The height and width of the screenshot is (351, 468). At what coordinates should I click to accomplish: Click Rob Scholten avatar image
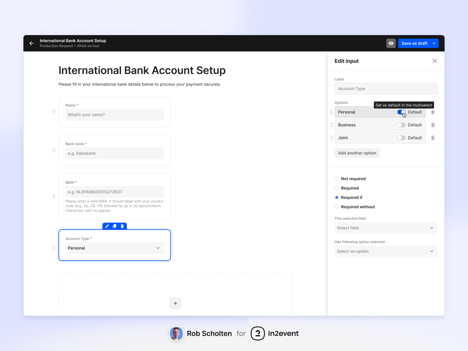point(176,333)
